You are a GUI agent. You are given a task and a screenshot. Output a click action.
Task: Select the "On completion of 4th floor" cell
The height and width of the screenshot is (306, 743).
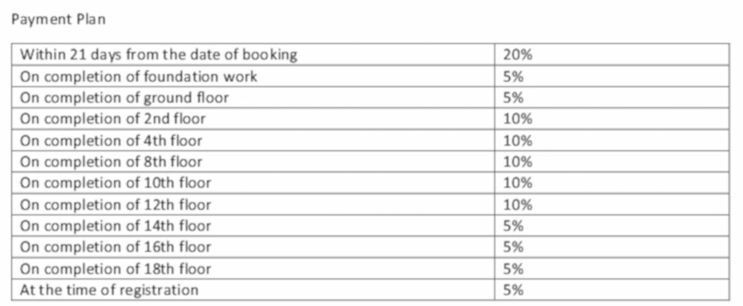pos(111,140)
